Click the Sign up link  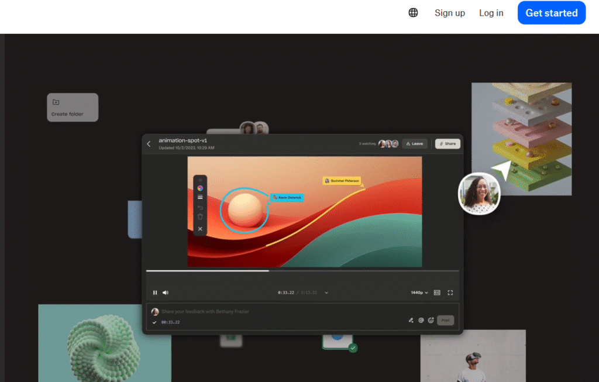tap(449, 13)
